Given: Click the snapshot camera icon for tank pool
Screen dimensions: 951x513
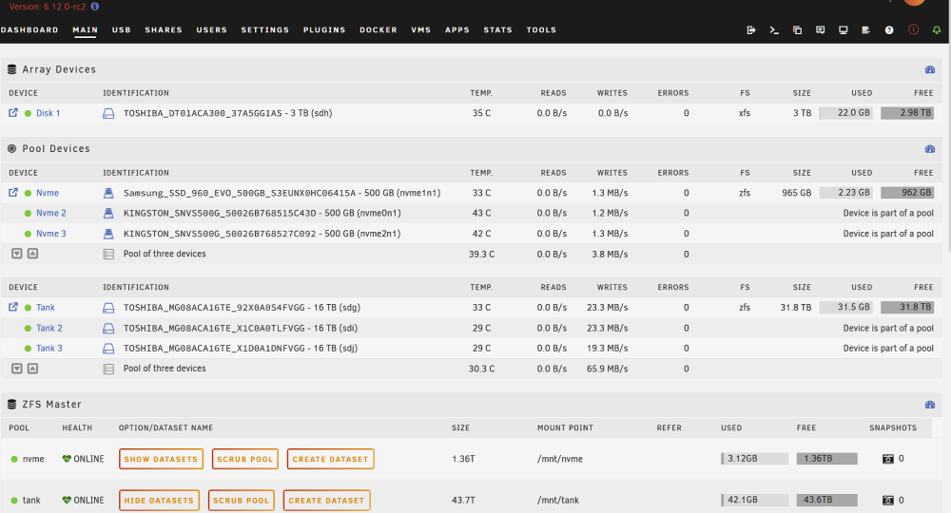Looking at the screenshot, I should (x=888, y=501).
